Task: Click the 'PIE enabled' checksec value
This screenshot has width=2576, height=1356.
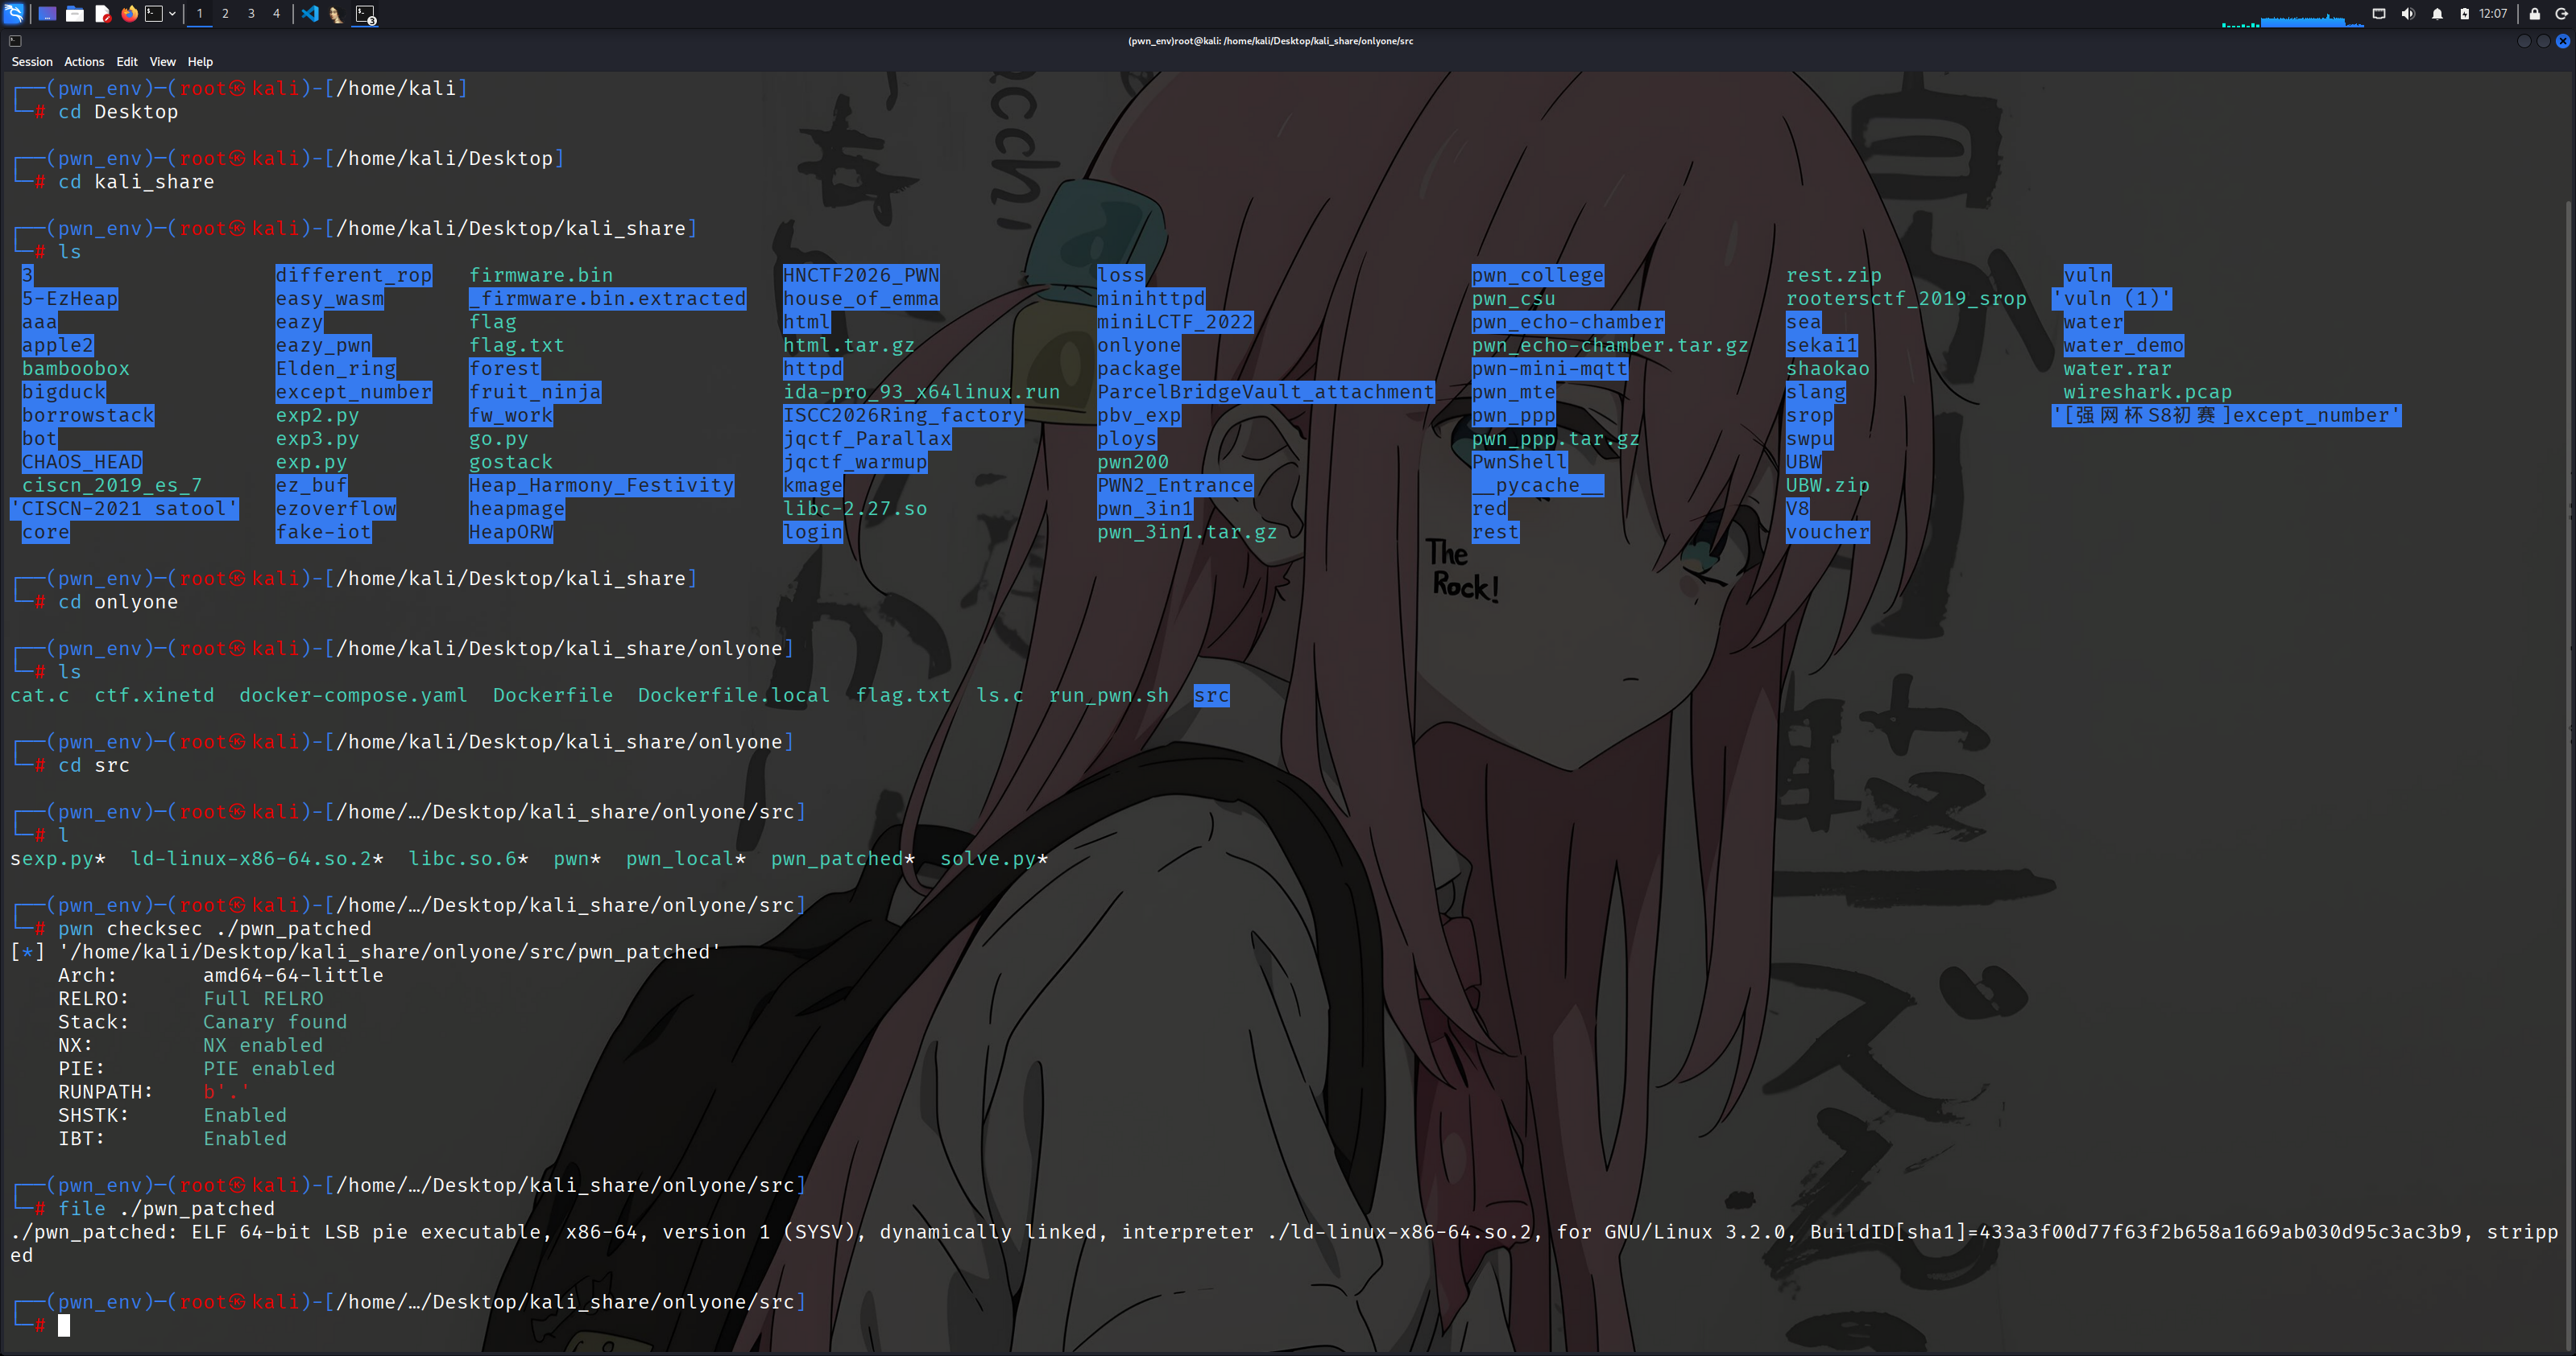Action: coord(269,1068)
